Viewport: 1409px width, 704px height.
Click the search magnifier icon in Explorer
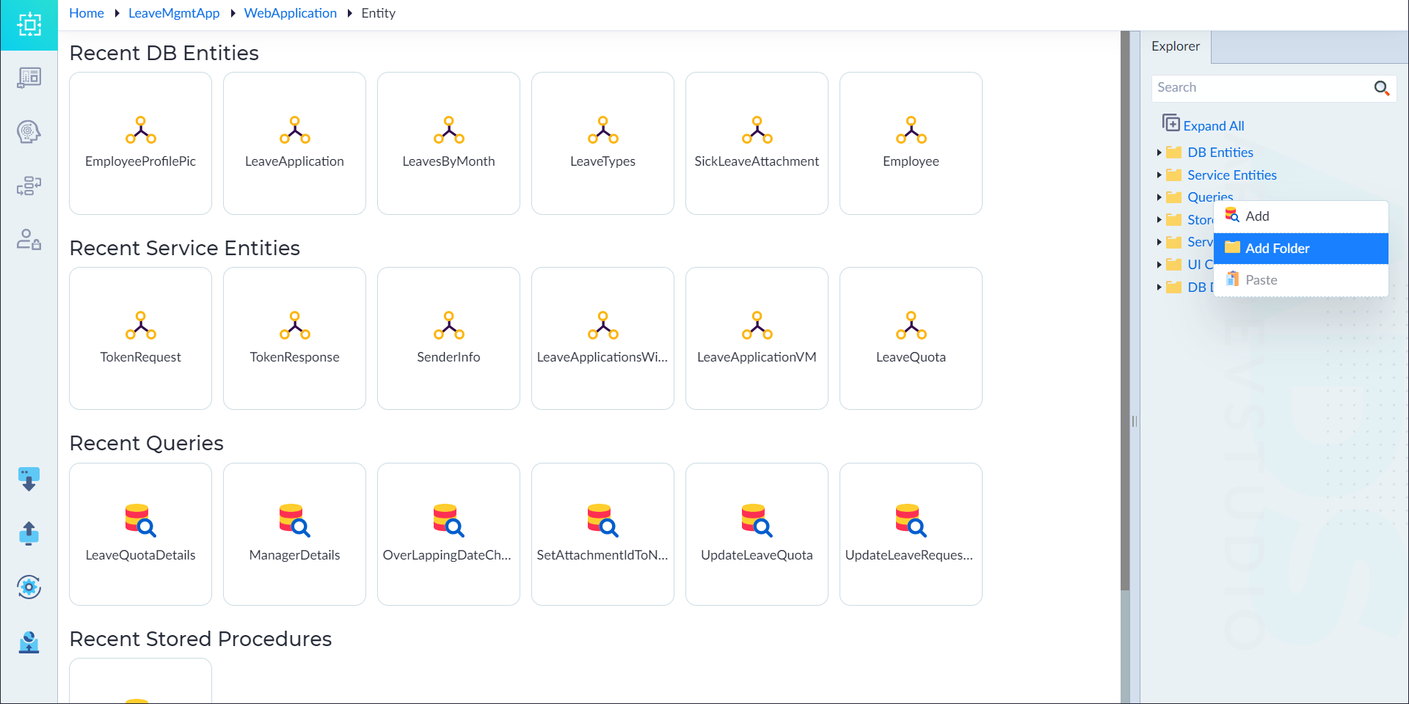click(1381, 88)
